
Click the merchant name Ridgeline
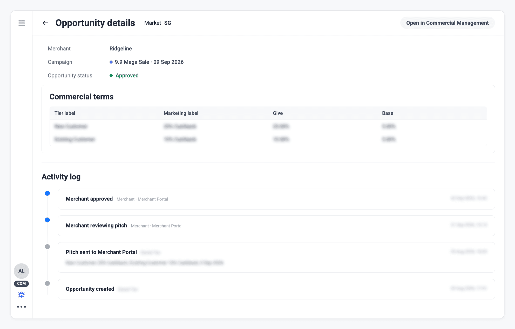point(121,48)
